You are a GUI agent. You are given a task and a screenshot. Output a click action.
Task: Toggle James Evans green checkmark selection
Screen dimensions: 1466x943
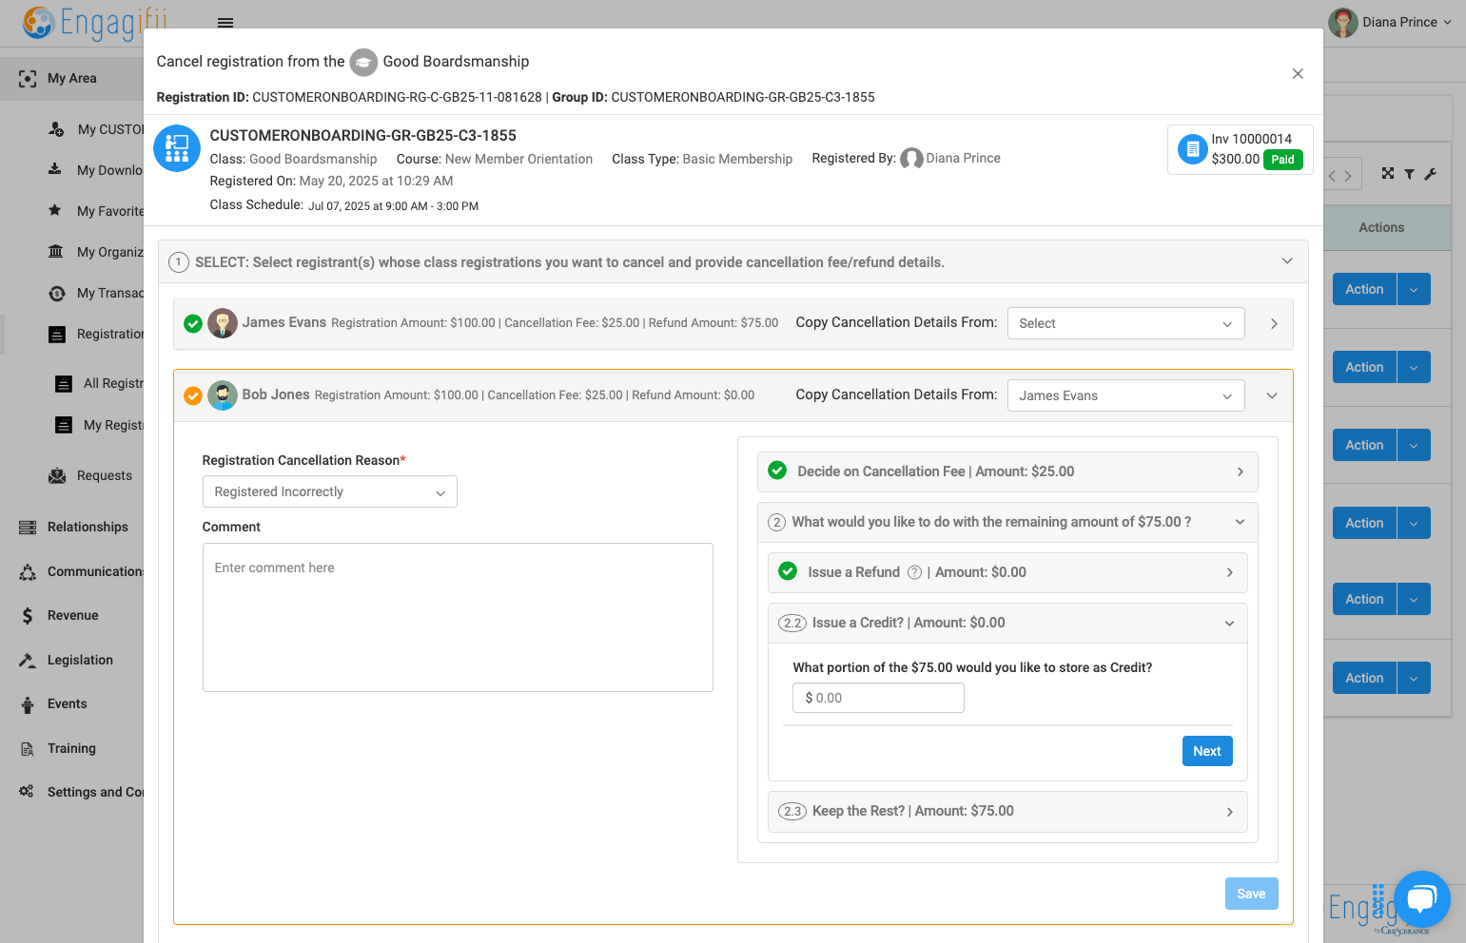click(x=193, y=324)
